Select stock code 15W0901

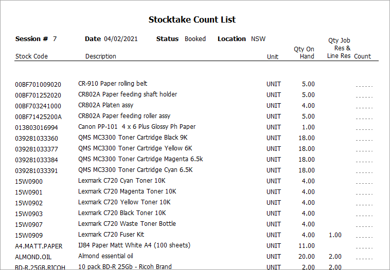tap(29, 192)
